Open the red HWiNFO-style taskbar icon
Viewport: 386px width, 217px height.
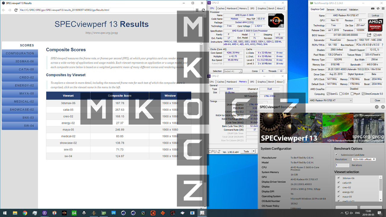pyautogui.click(x=173, y=213)
